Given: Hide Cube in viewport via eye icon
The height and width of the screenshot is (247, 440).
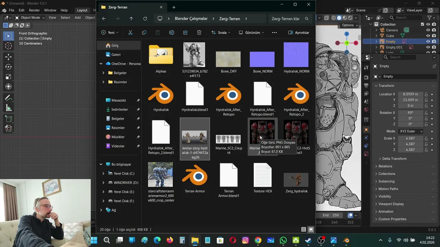Looking at the screenshot, I should click(428, 36).
